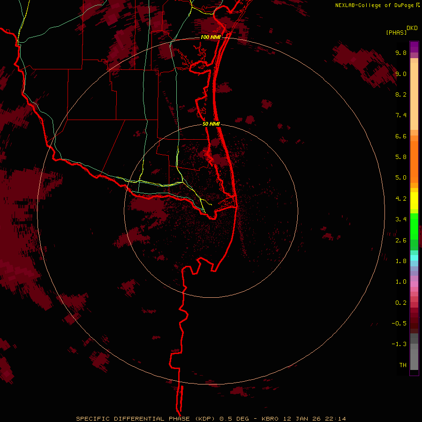The height and width of the screenshot is (422, 422).
Task: Click the [PHAS] units label
Action: coord(396,33)
